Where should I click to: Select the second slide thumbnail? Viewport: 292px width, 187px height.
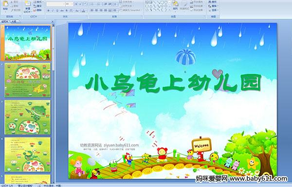[x=28, y=80]
